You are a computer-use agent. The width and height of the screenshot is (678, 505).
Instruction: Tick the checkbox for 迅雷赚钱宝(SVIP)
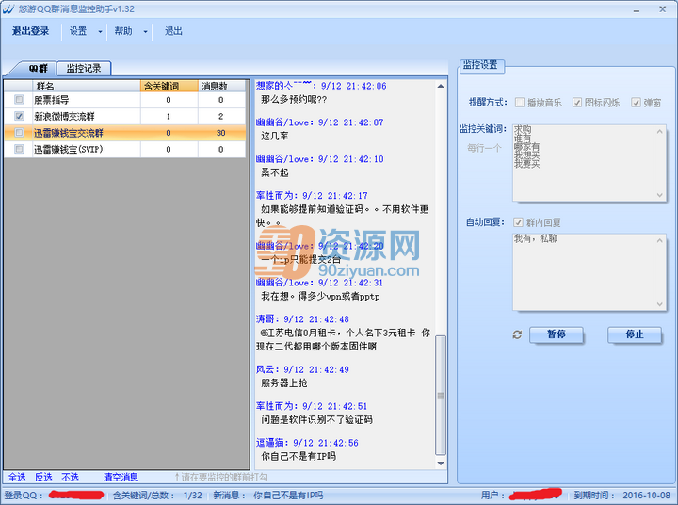coord(19,149)
